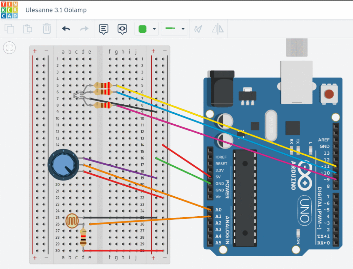Toggle notes visibility eye icon
The image size is (353, 269).
pos(122,29)
